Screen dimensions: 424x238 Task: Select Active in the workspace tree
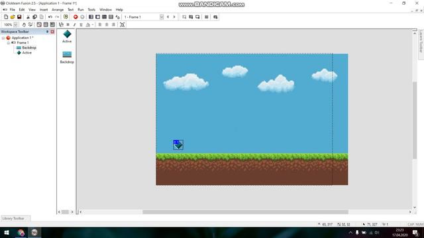[x=26, y=53]
